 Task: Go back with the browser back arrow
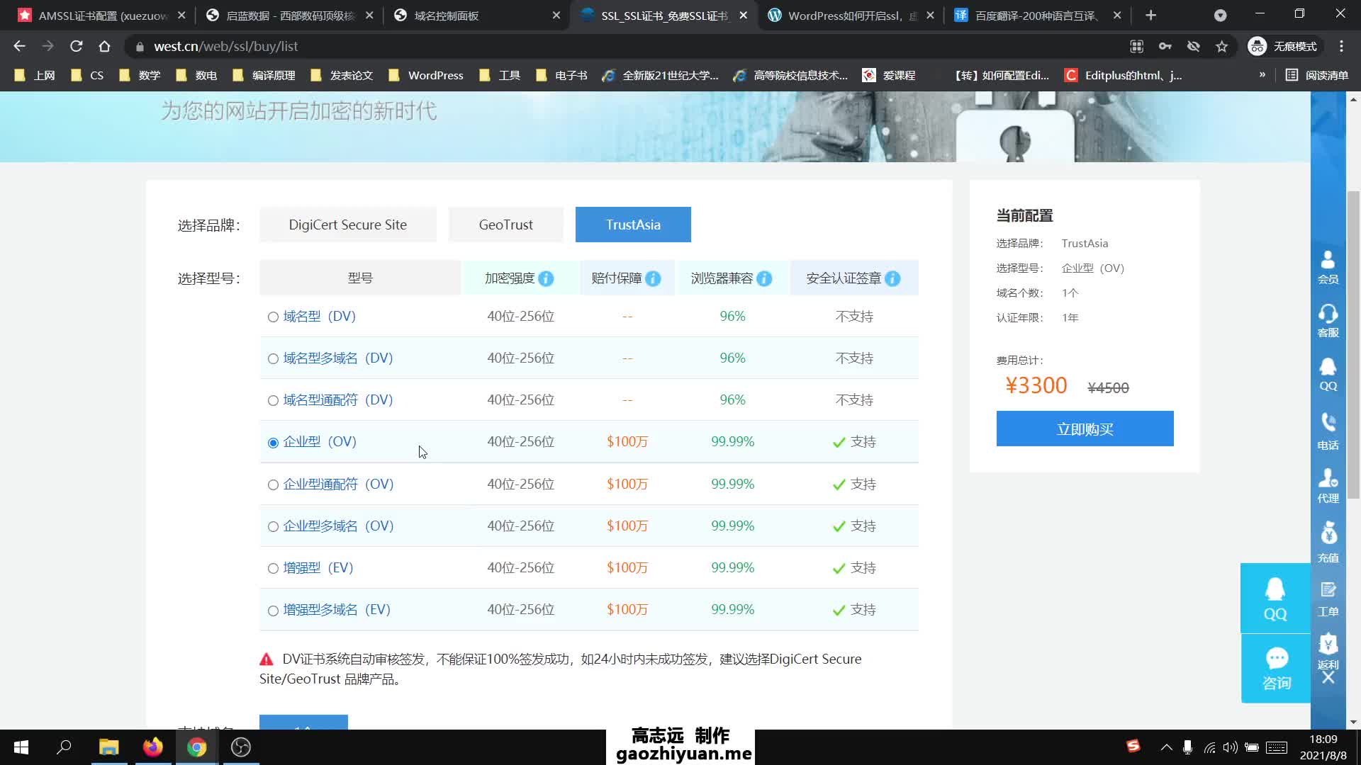(x=19, y=46)
